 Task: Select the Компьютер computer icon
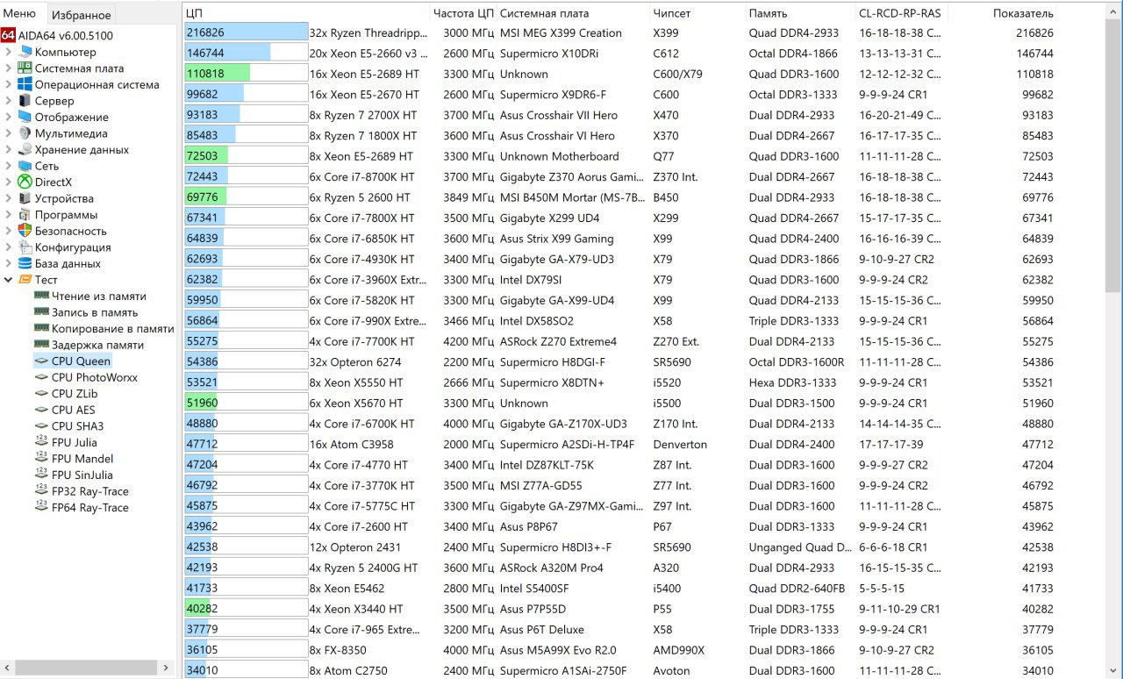tap(25, 52)
